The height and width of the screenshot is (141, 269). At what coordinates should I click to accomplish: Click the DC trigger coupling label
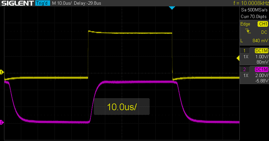pyautogui.click(x=264, y=32)
